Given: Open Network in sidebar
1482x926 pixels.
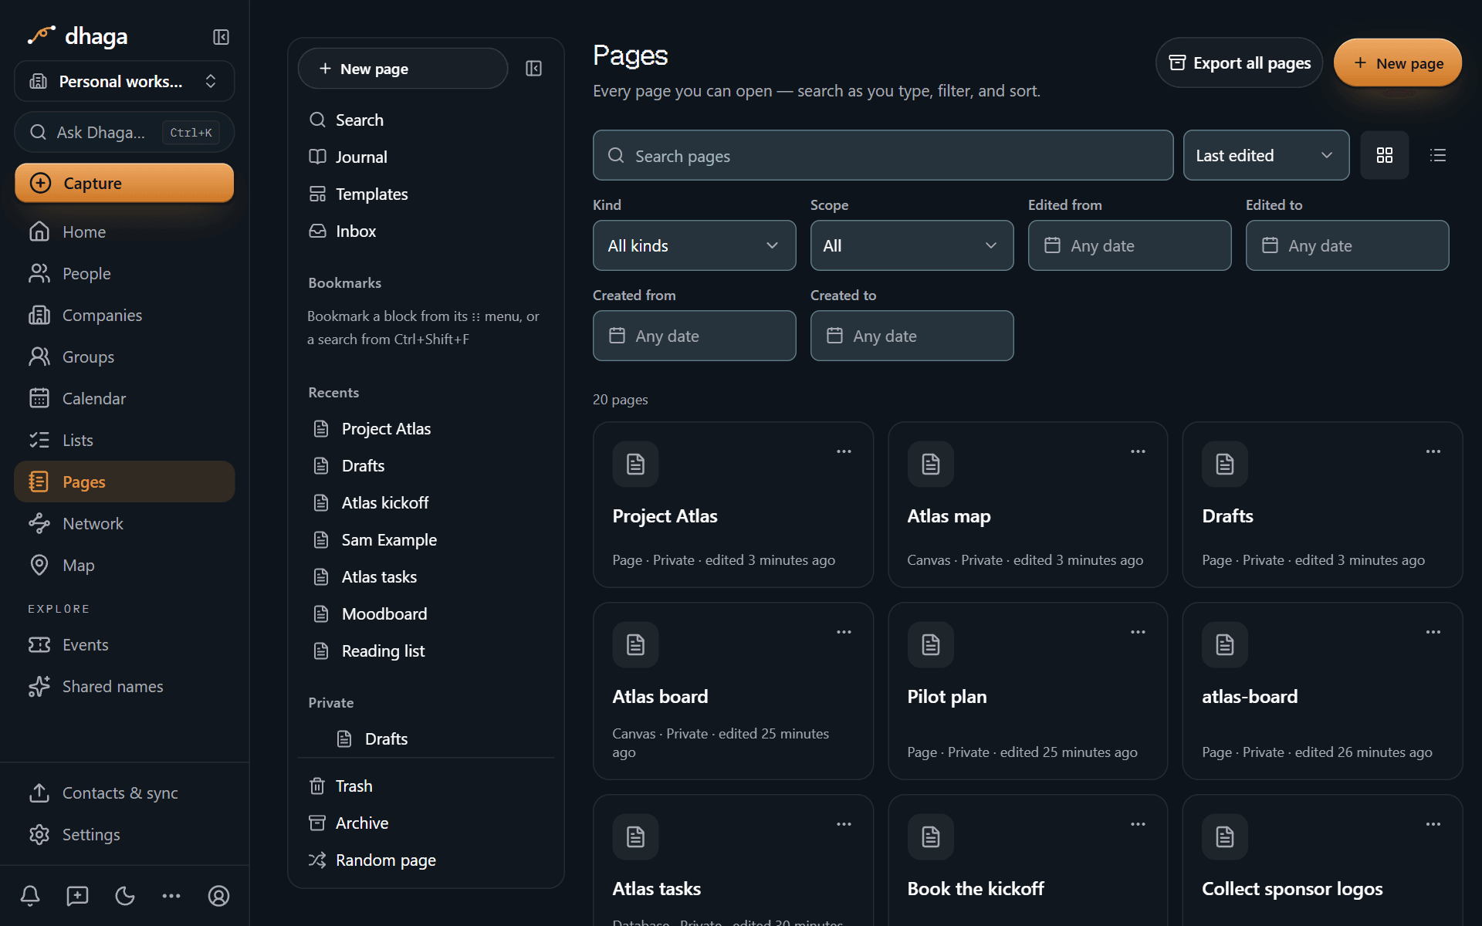Looking at the screenshot, I should (x=124, y=523).
